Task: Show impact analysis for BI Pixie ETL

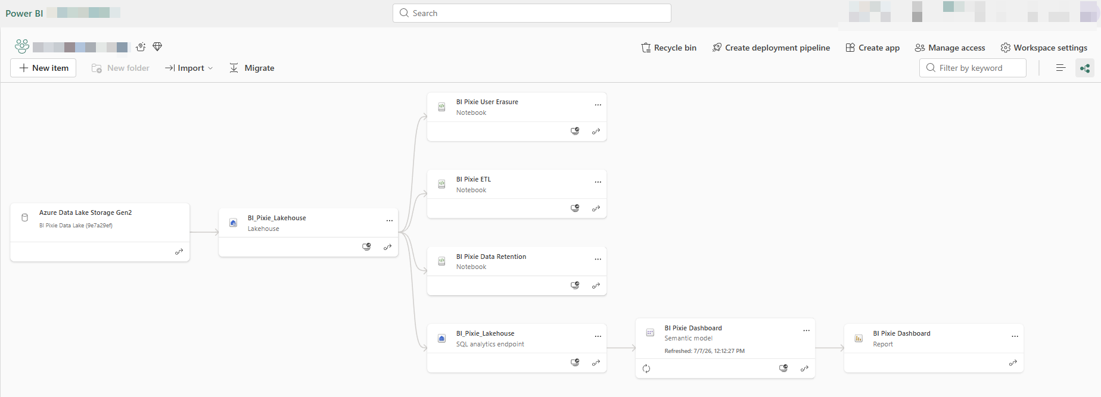Action: point(575,208)
